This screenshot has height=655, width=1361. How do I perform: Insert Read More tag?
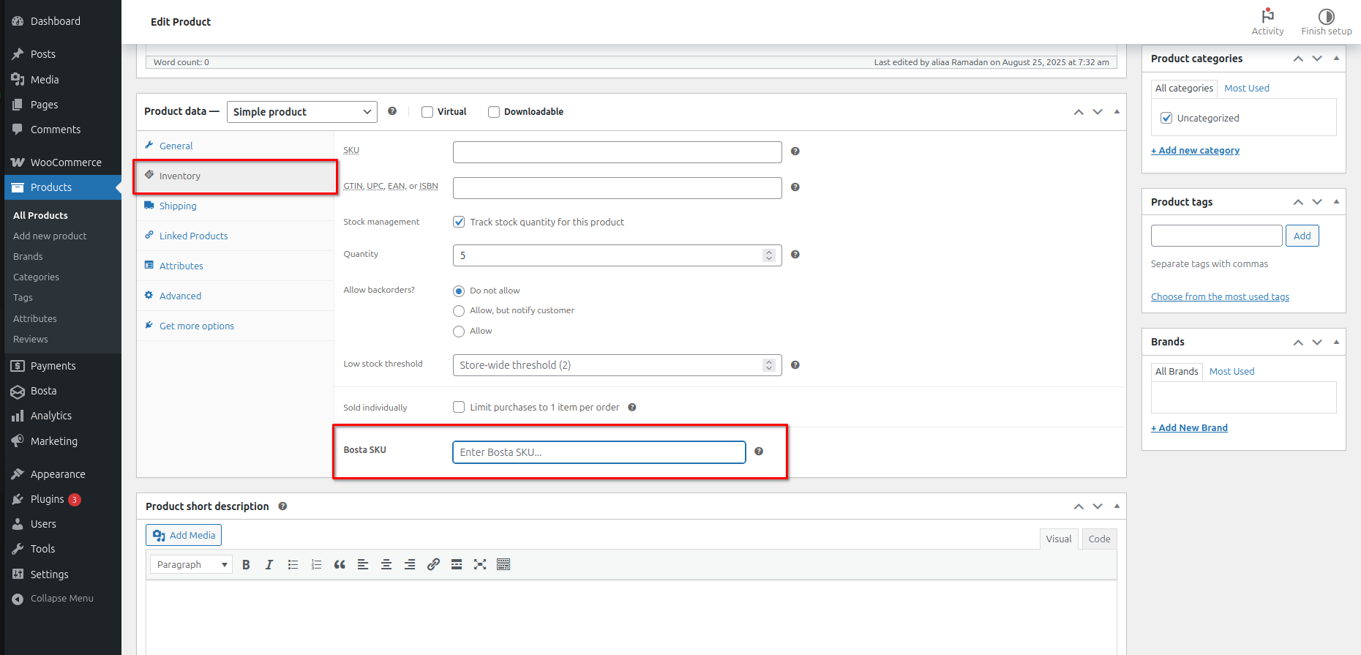coord(457,564)
